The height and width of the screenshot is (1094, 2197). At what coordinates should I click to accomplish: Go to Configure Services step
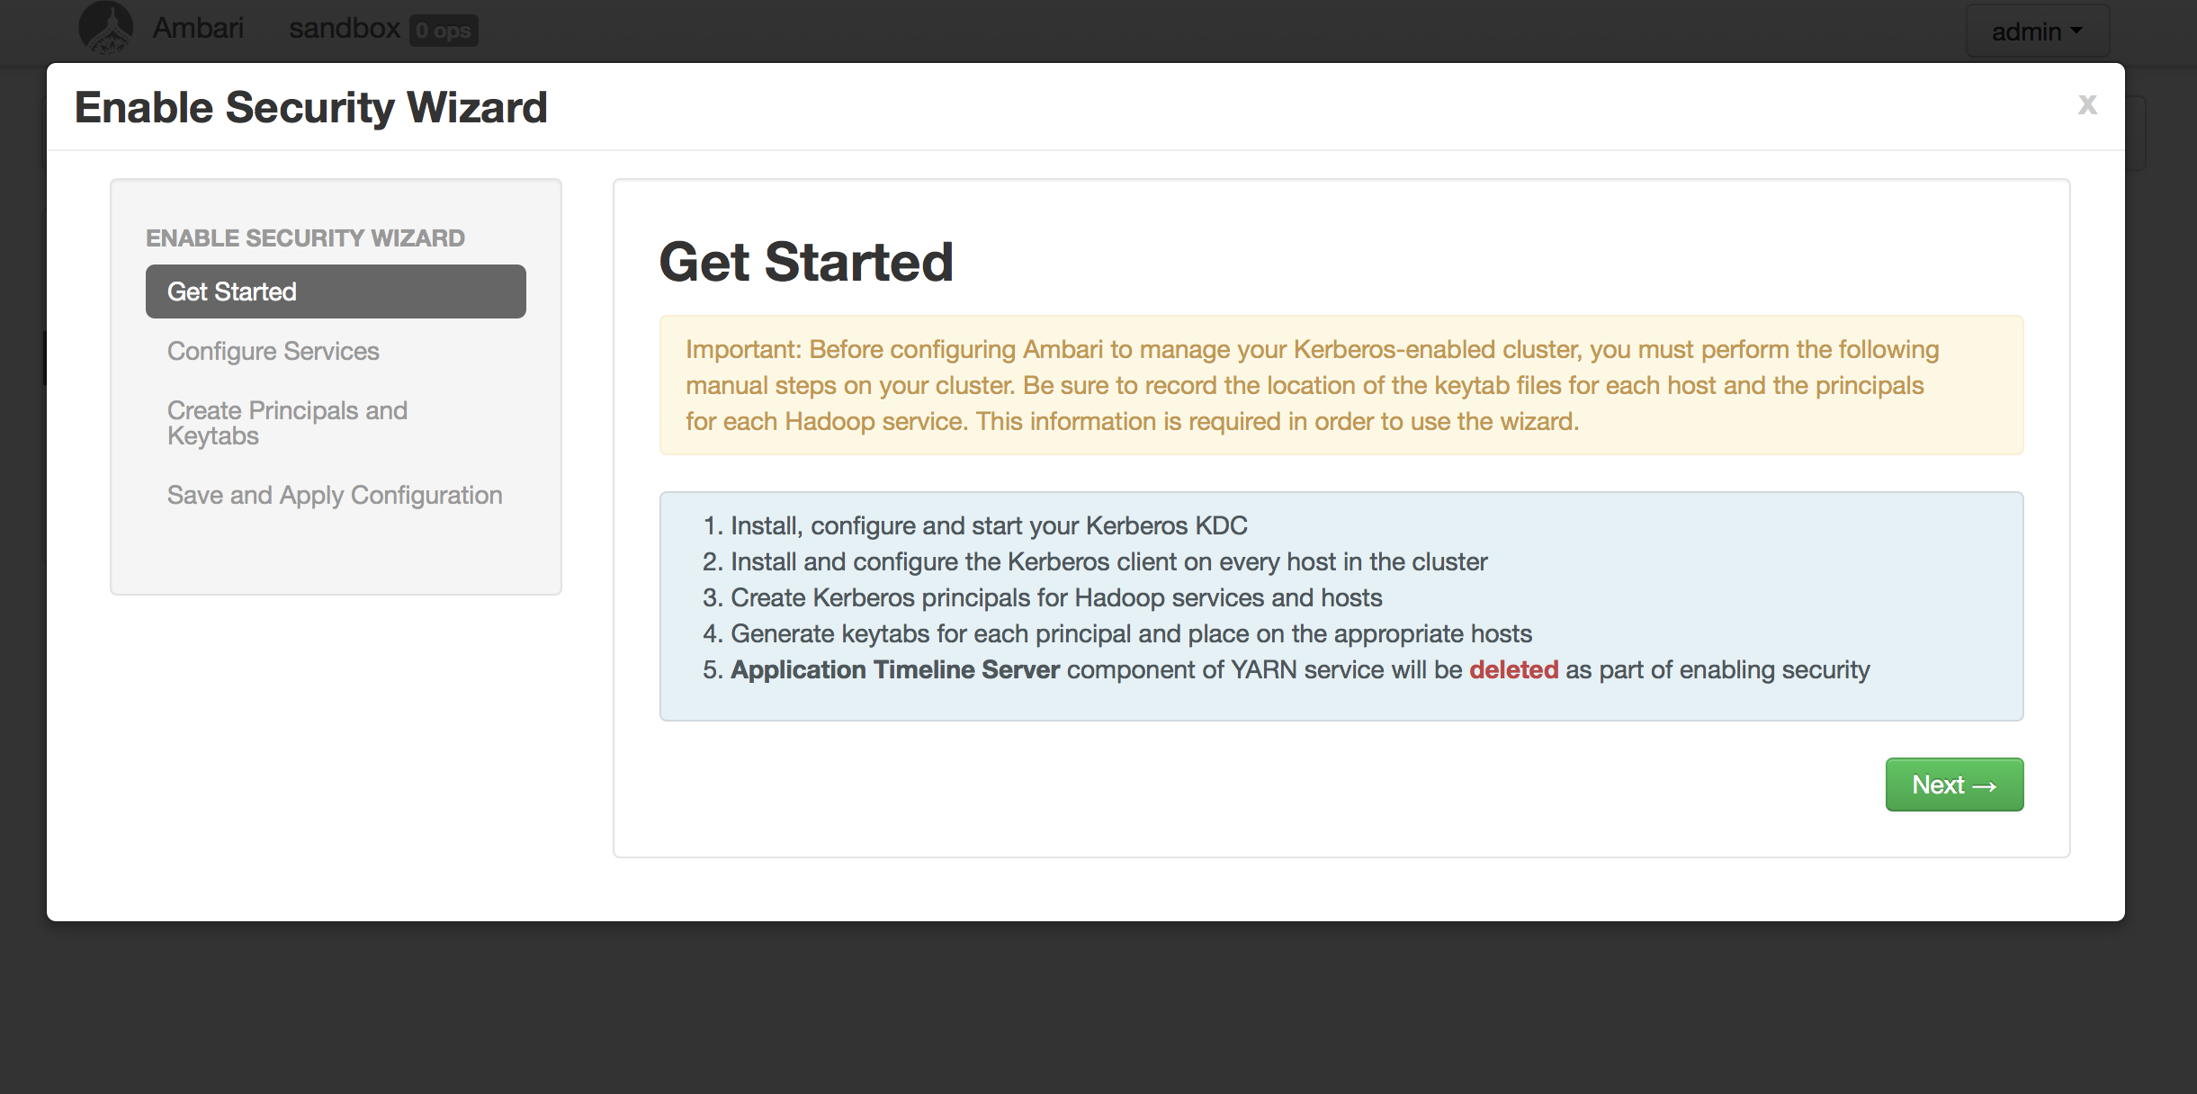click(x=274, y=351)
